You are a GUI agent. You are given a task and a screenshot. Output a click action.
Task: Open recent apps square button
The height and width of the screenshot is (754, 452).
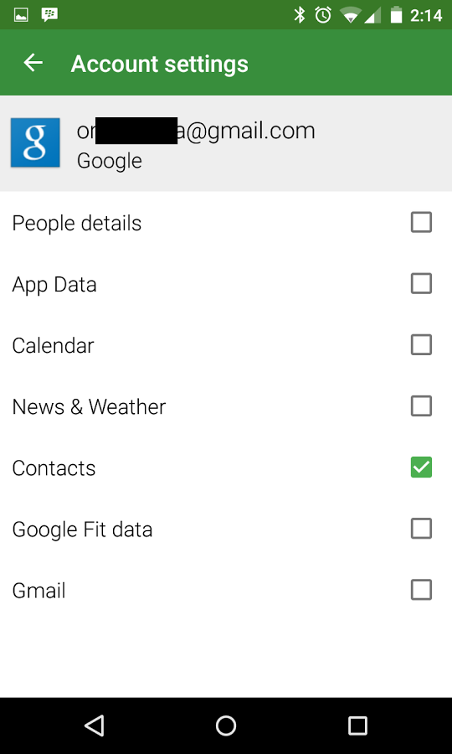[x=357, y=726]
